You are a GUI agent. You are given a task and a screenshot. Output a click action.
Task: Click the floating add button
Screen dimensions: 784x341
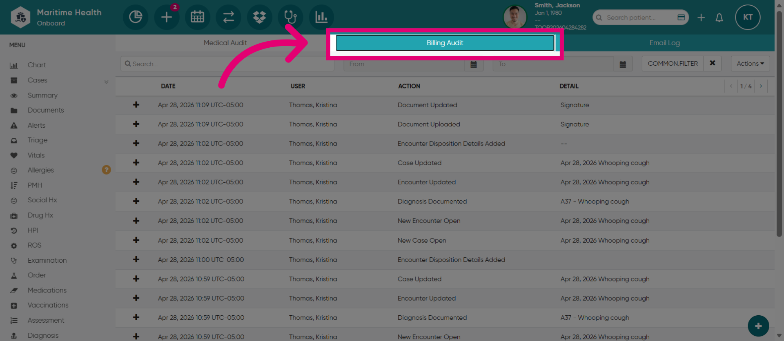[758, 326]
